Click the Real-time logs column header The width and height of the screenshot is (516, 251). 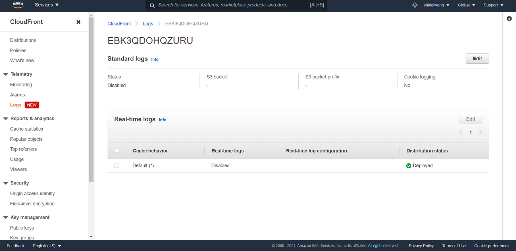coord(228,151)
